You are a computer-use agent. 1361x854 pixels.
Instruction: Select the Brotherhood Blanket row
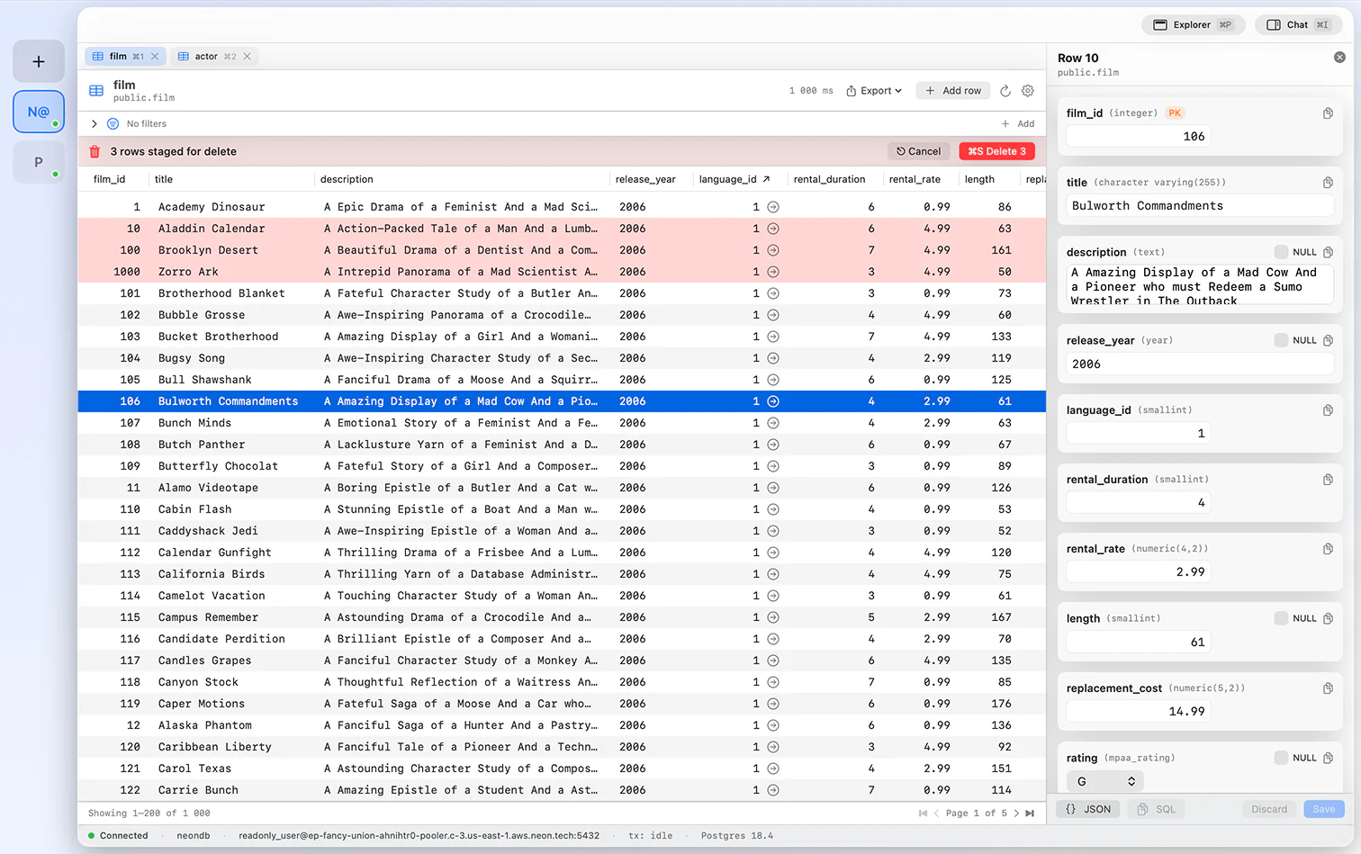pos(563,293)
